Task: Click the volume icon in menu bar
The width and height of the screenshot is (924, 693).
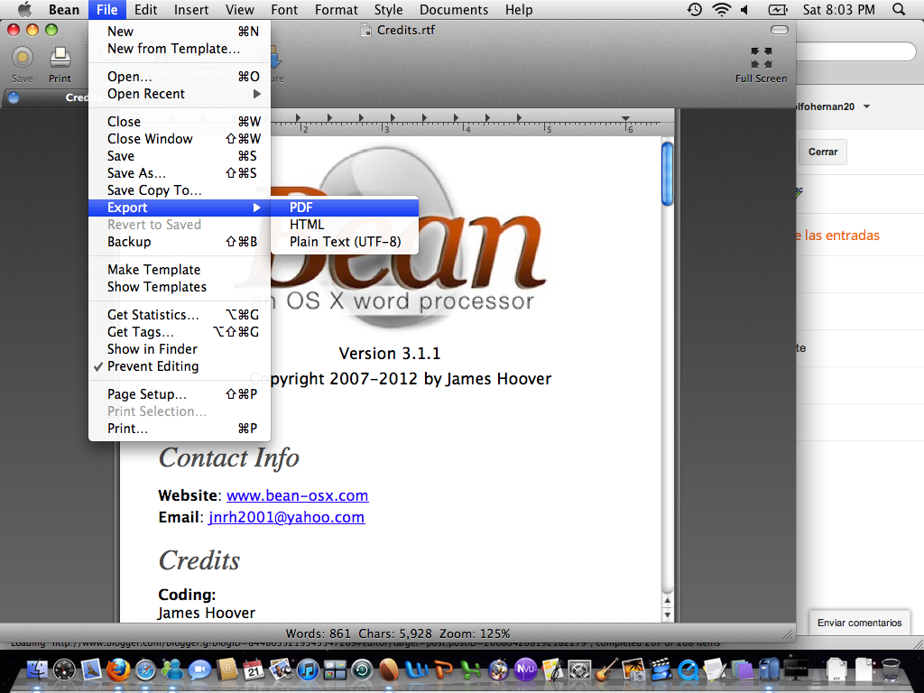Action: pos(744,9)
